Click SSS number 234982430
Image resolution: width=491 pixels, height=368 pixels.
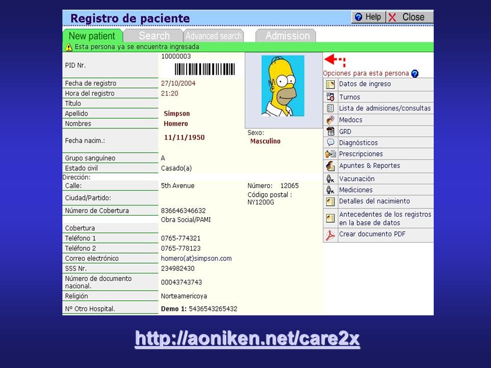click(x=177, y=268)
